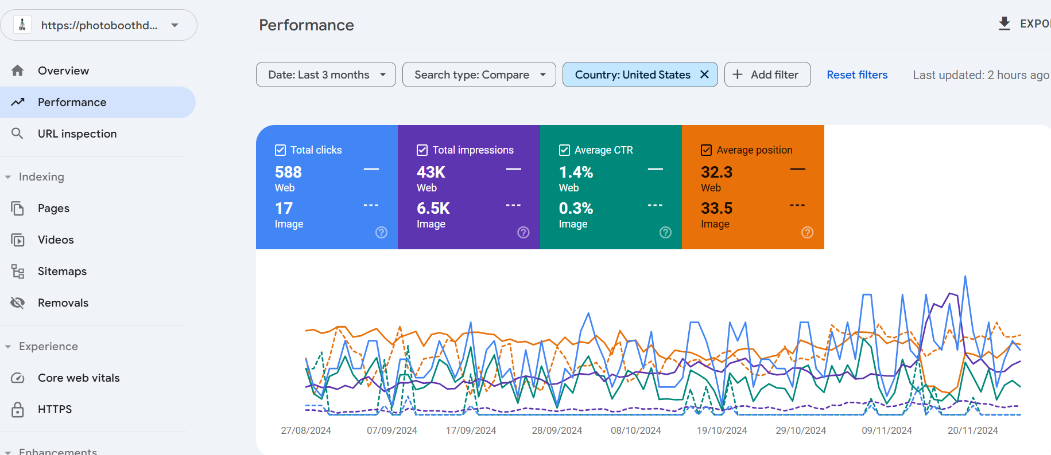Click the Performance trend-line icon
The width and height of the screenshot is (1051, 455).
point(18,102)
